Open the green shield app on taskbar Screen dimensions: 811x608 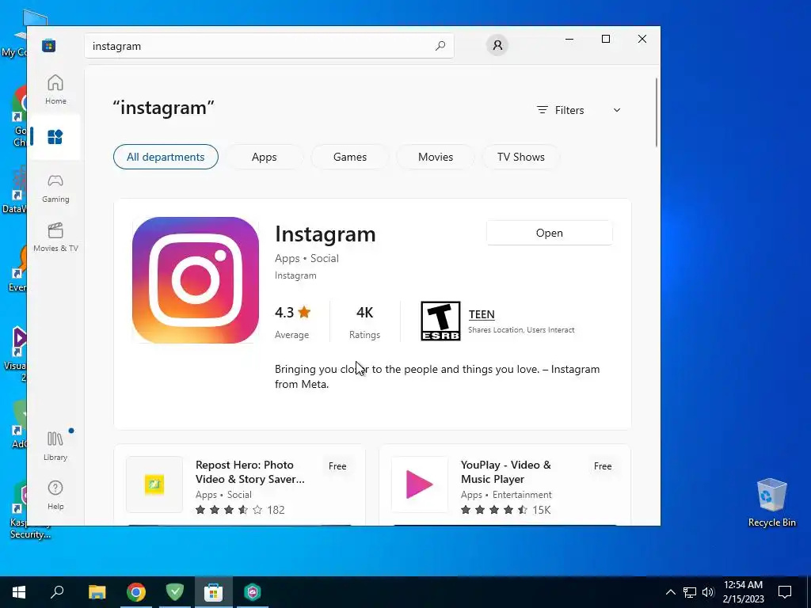(x=175, y=592)
